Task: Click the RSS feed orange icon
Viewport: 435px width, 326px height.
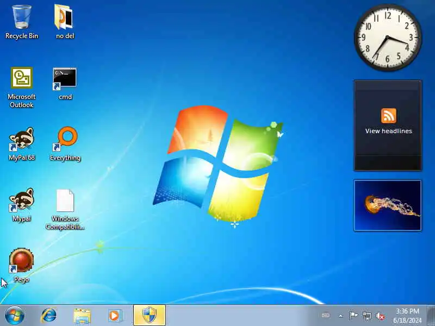Action: pos(388,116)
